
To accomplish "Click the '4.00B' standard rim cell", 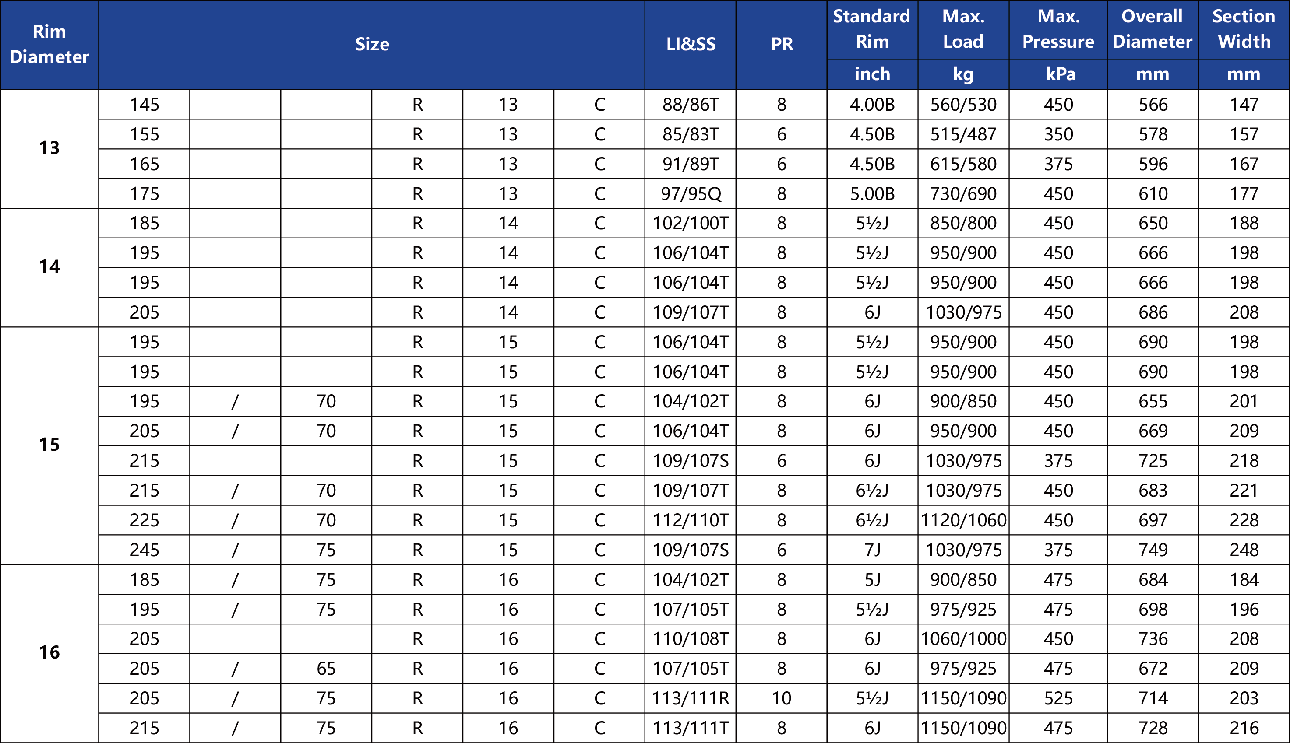I will [872, 105].
